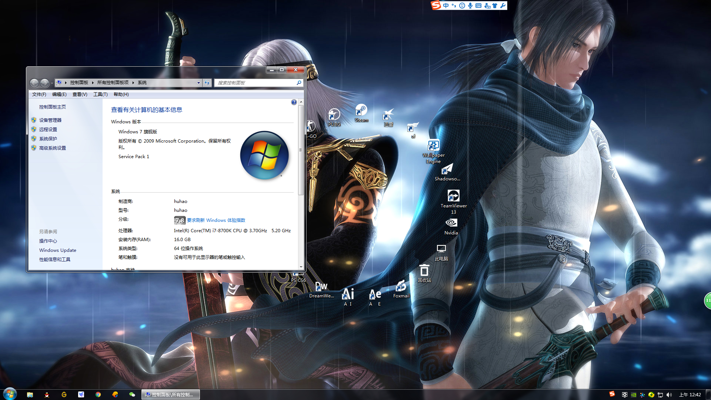Click the scrollbar down arrow in System window
The width and height of the screenshot is (711, 400).
click(301, 267)
